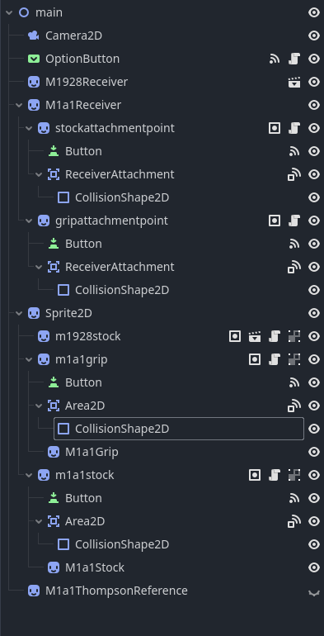The width and height of the screenshot is (324, 636).
Task: Toggle visibility of the M1a1Receiver node
Action: click(x=314, y=105)
